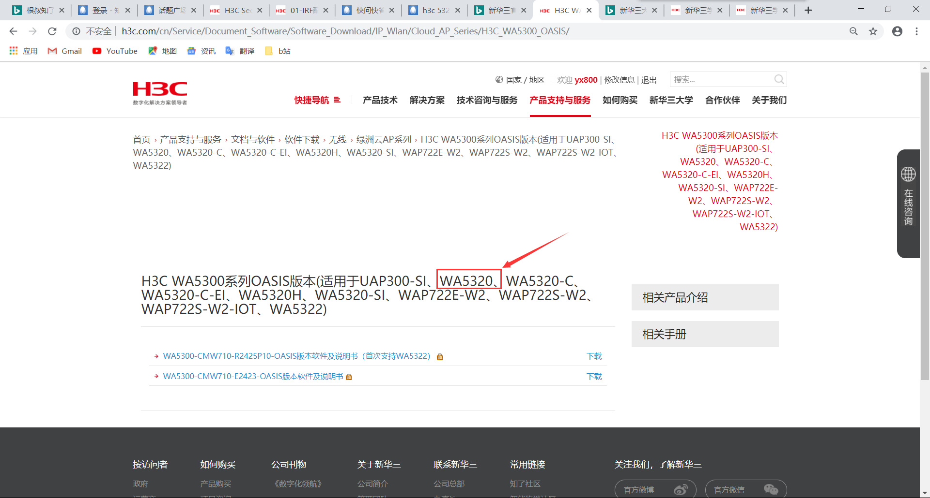Viewport: 930px width, 498px height.
Task: Click the 文档与软件 breadcrumb link
Action: point(253,140)
